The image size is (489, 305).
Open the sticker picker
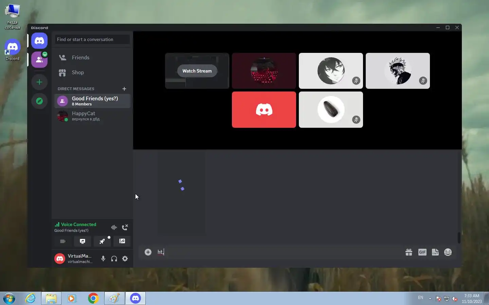pyautogui.click(x=435, y=252)
